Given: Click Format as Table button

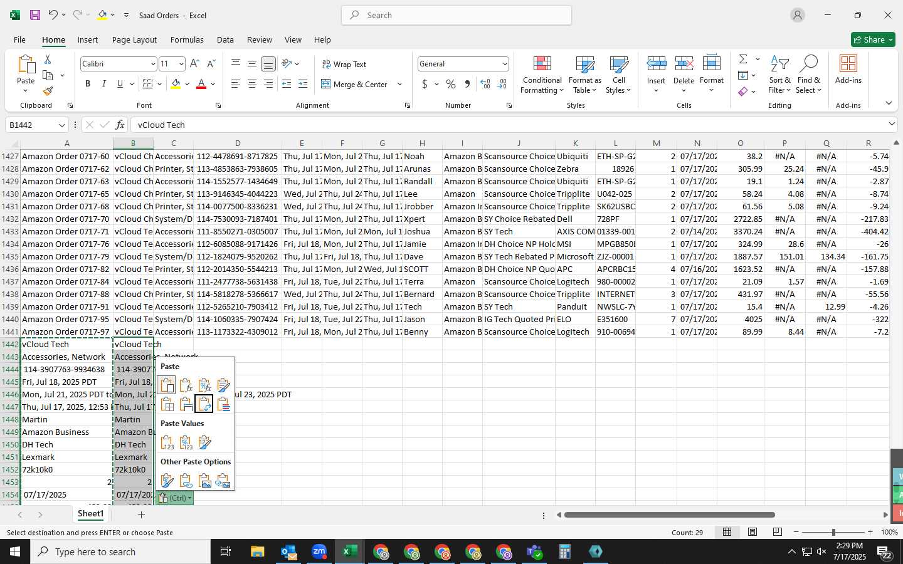Looking at the screenshot, I should (584, 75).
